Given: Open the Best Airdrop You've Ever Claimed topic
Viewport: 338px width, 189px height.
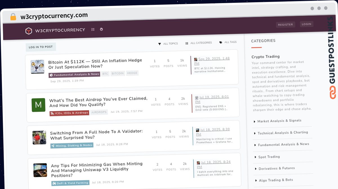Looking at the screenshot, I should pos(98,102).
